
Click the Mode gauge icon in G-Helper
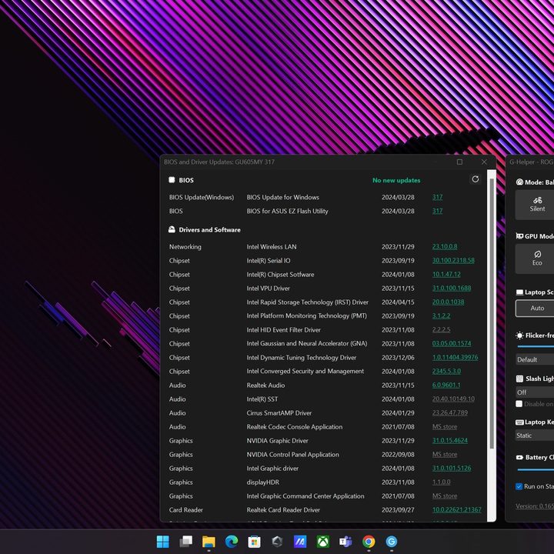pyautogui.click(x=519, y=182)
